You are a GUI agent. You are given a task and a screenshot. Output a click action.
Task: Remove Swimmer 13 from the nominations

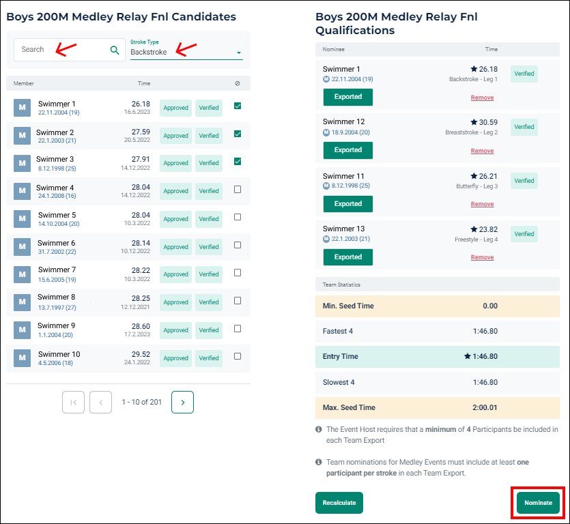pyautogui.click(x=482, y=257)
